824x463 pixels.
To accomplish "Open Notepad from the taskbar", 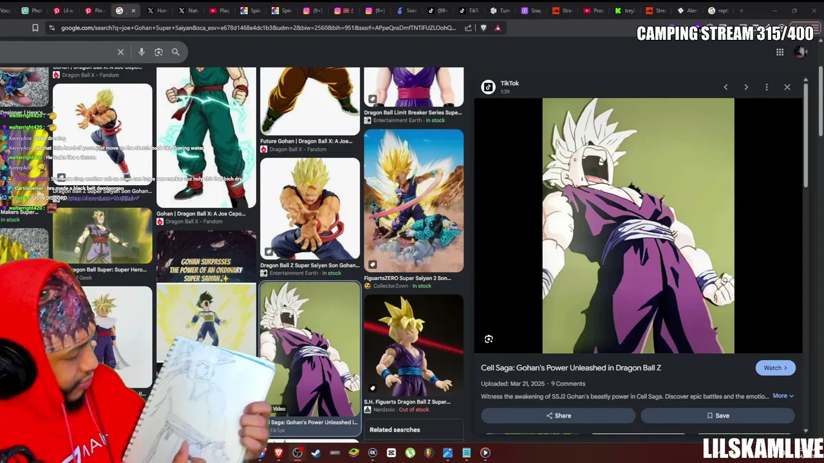I will point(466,453).
